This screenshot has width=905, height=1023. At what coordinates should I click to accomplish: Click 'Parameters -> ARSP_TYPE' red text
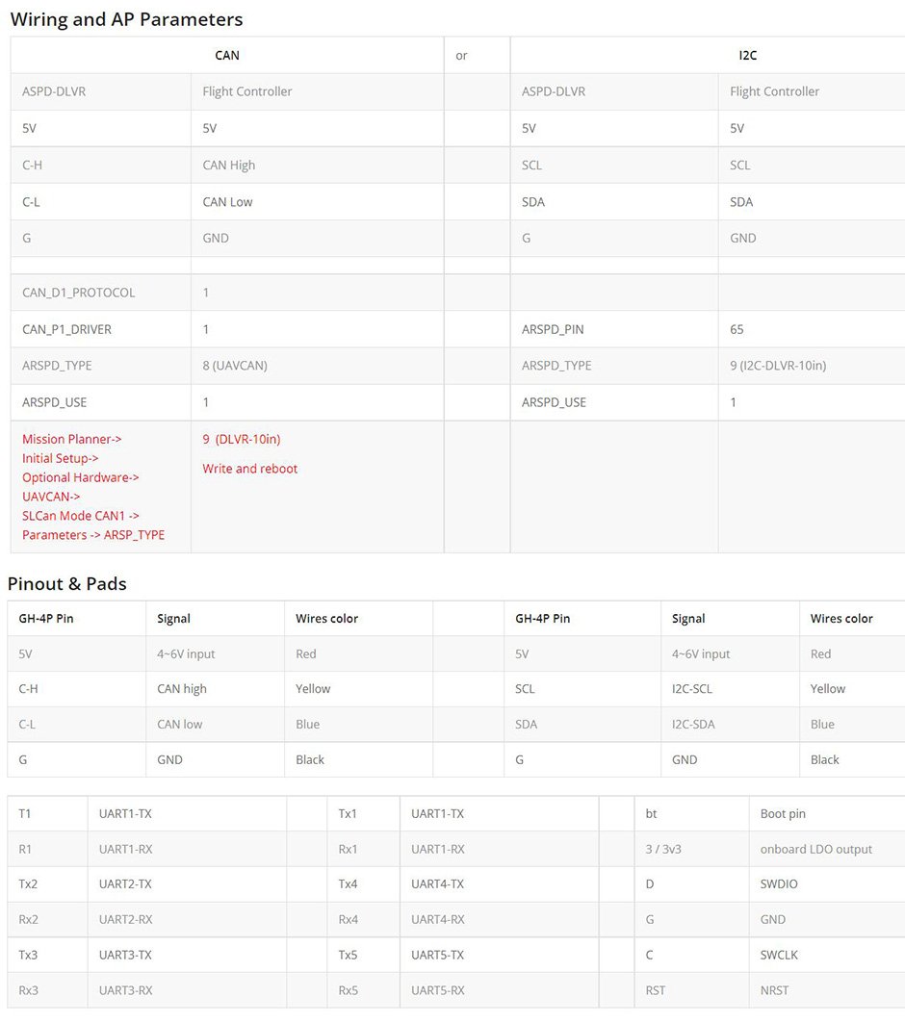tap(93, 535)
